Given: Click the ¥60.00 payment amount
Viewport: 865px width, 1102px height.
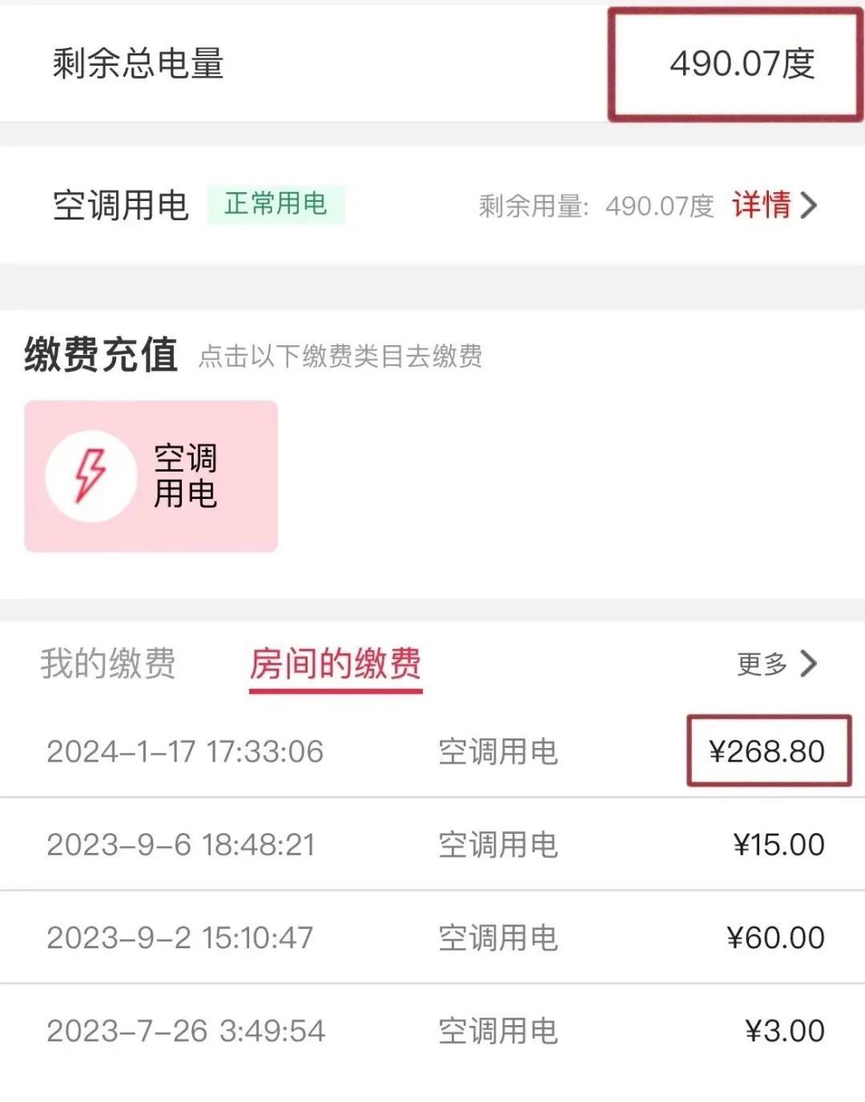Looking at the screenshot, I should [x=775, y=938].
